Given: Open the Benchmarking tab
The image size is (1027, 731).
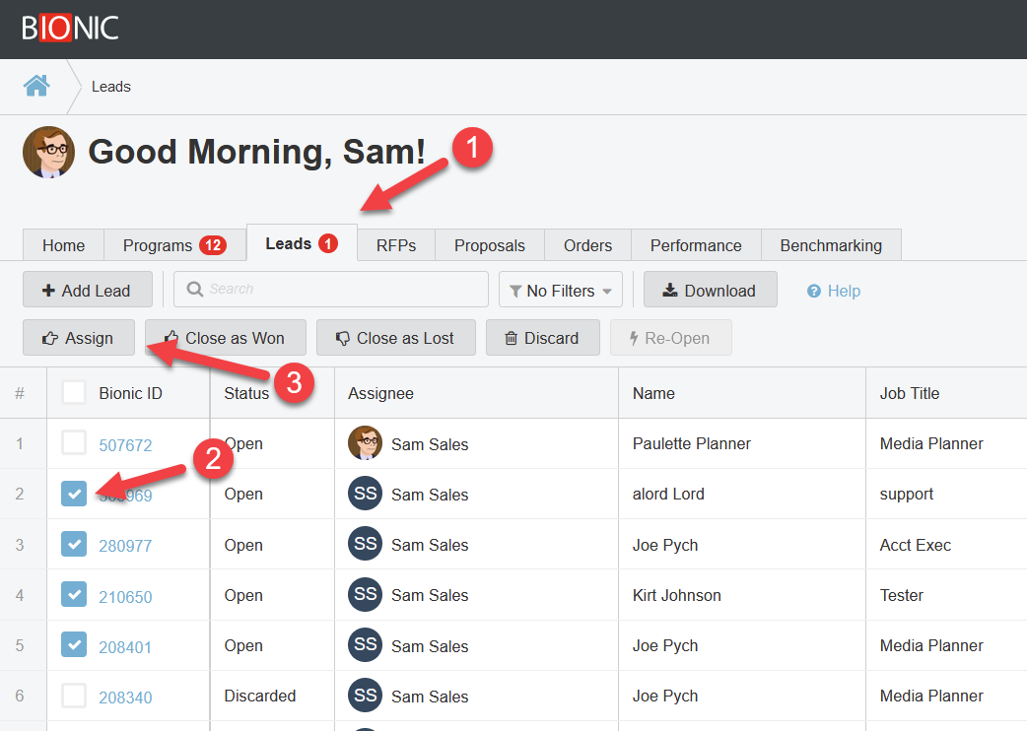Looking at the screenshot, I should coord(830,245).
